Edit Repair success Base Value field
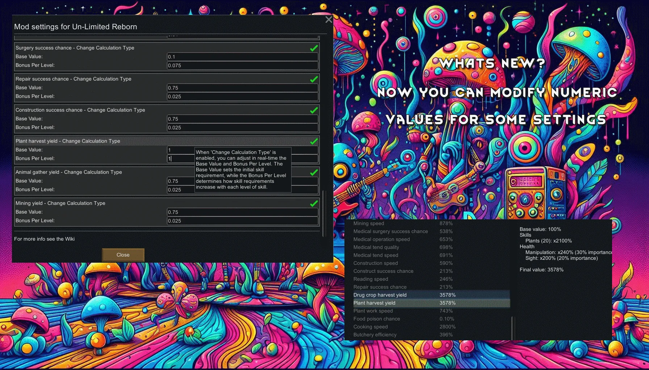649x370 pixels. 242,88
